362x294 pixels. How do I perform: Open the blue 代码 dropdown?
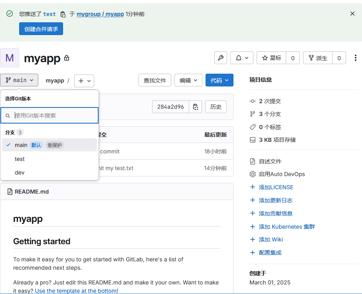tap(219, 80)
